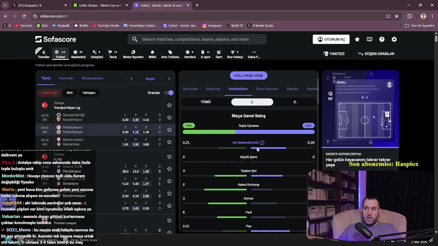Open the Dart sports category
The height and width of the screenshot is (246, 438).
point(219,54)
